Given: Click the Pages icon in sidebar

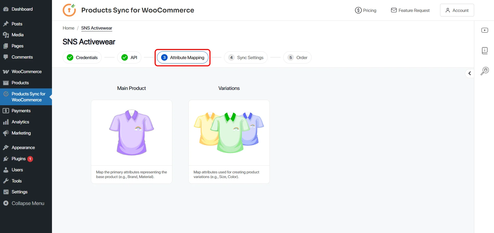Looking at the screenshot, I should click(x=6, y=46).
